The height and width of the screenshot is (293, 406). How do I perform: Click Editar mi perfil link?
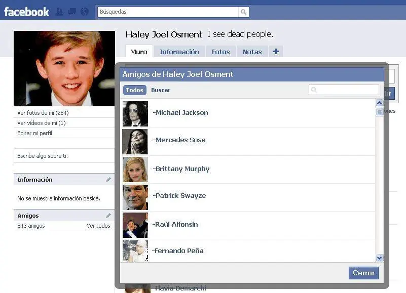tap(34, 133)
